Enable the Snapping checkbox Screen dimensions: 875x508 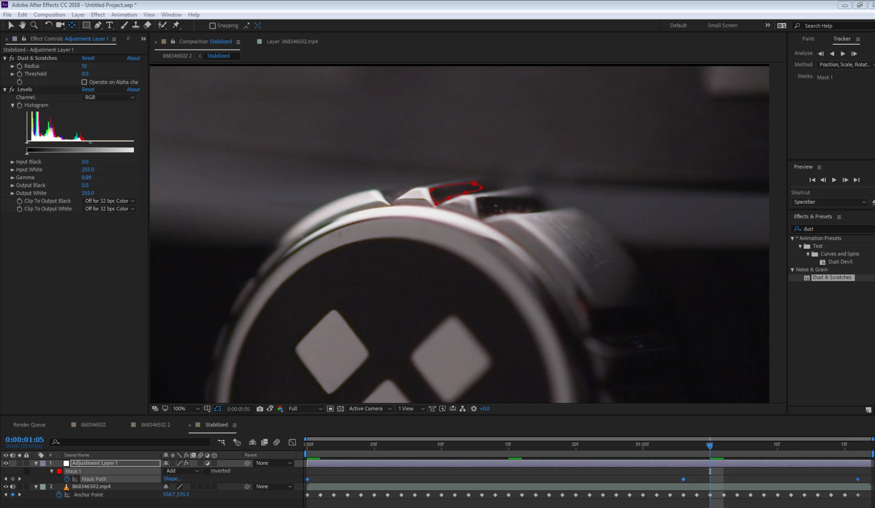[x=212, y=26]
